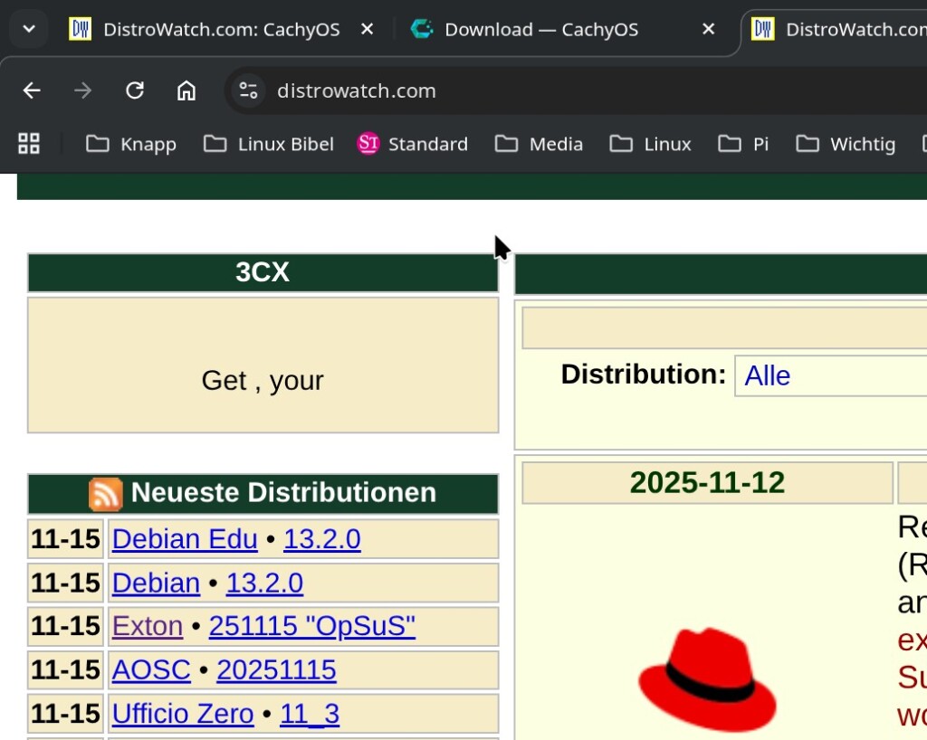Switch to the Download — CachyOS tab

click(540, 29)
